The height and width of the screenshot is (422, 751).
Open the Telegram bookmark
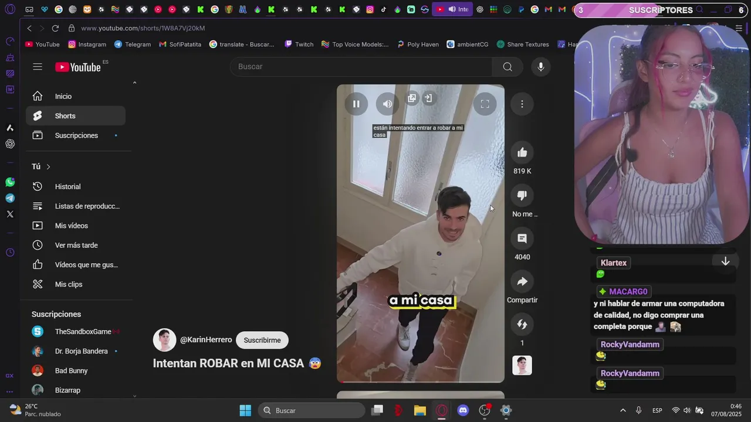133,45
